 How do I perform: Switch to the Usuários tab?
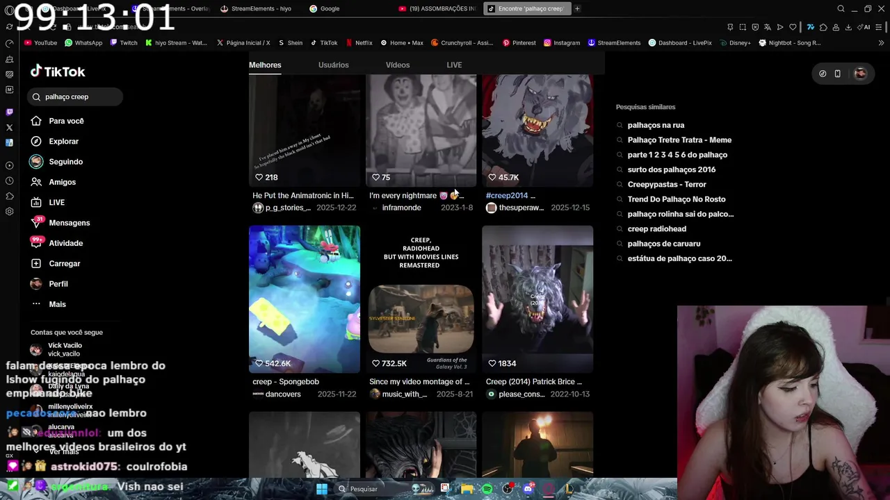(333, 65)
